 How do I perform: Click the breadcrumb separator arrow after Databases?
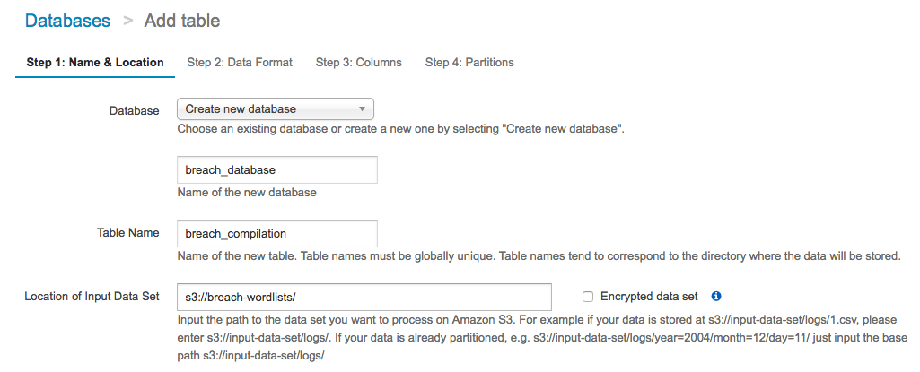pyautogui.click(x=127, y=22)
